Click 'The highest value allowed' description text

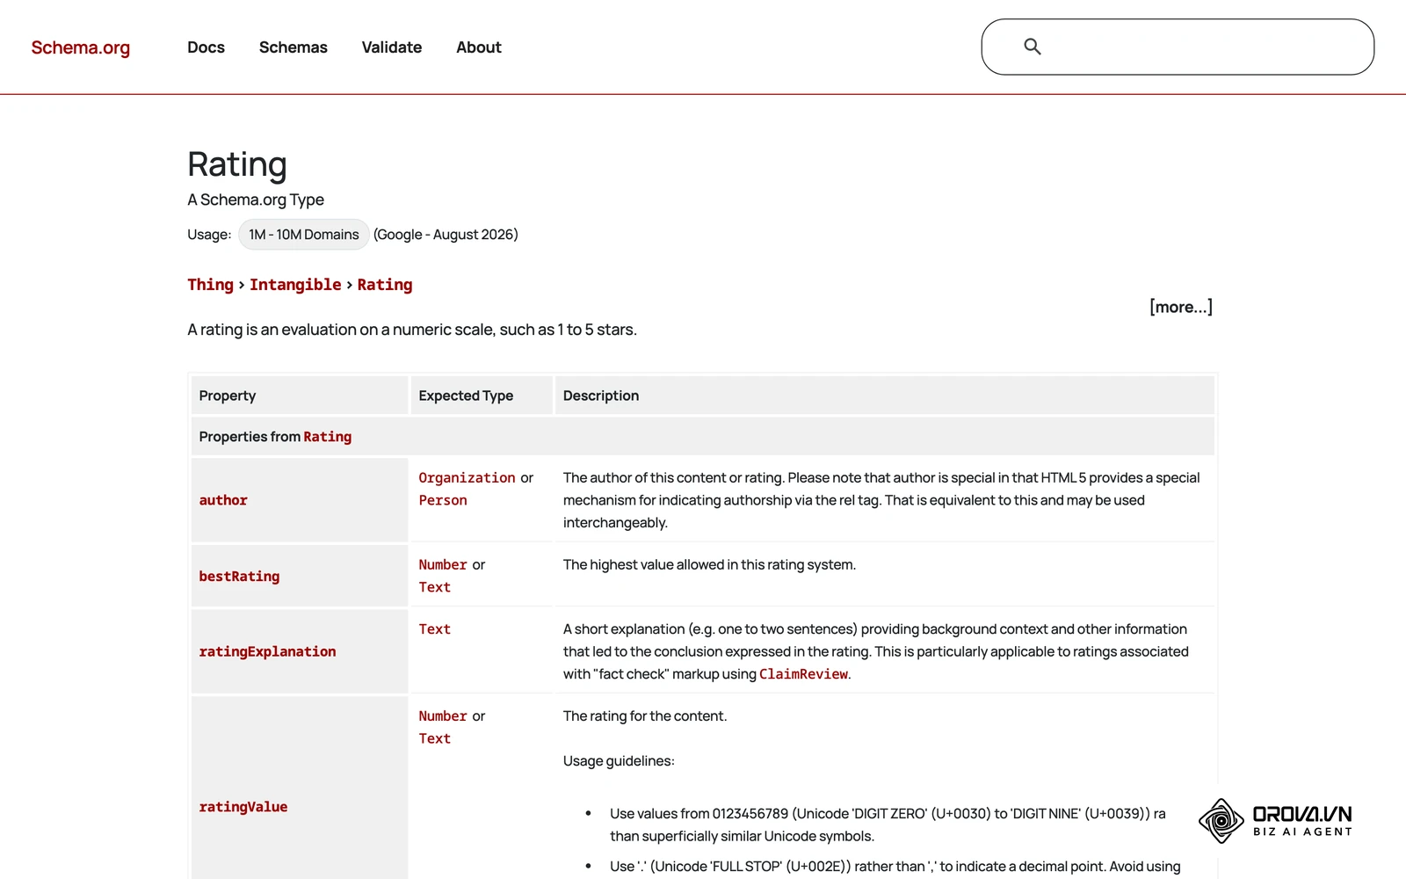(709, 565)
